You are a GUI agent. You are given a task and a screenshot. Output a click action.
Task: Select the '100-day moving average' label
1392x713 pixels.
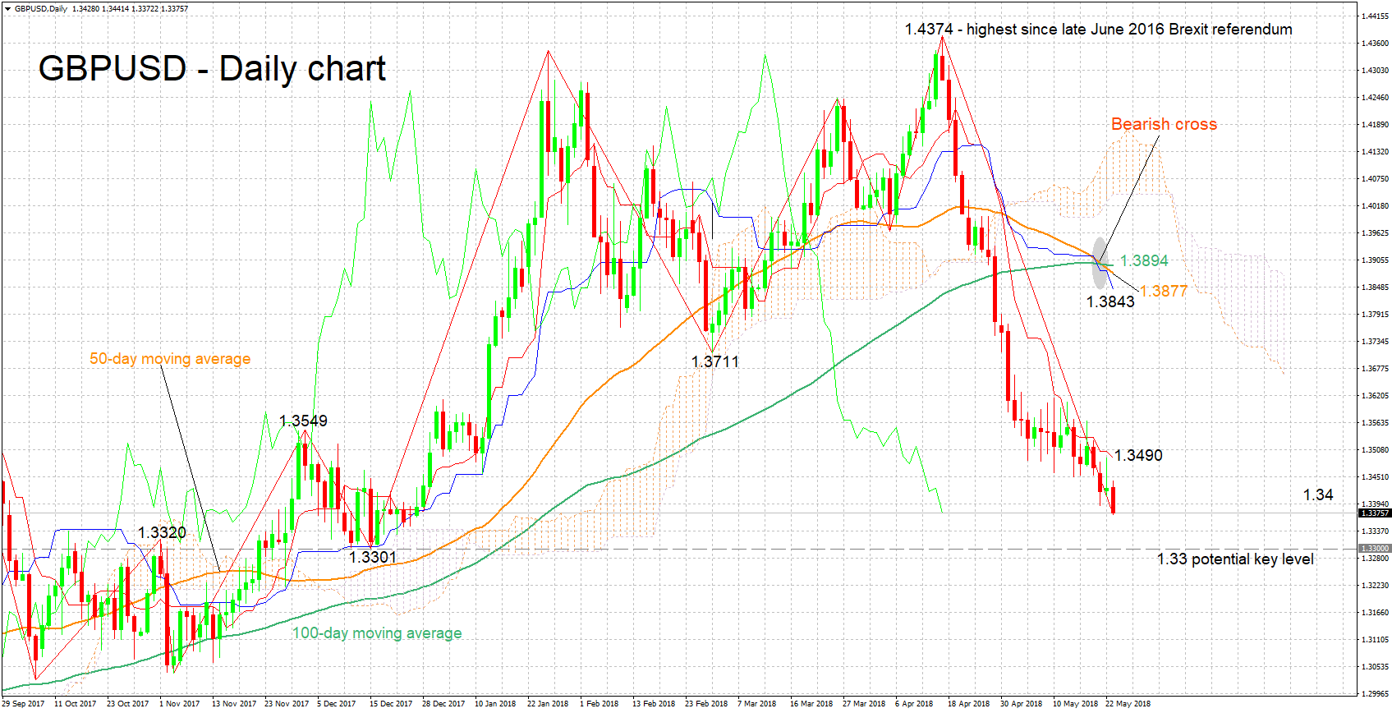point(377,633)
